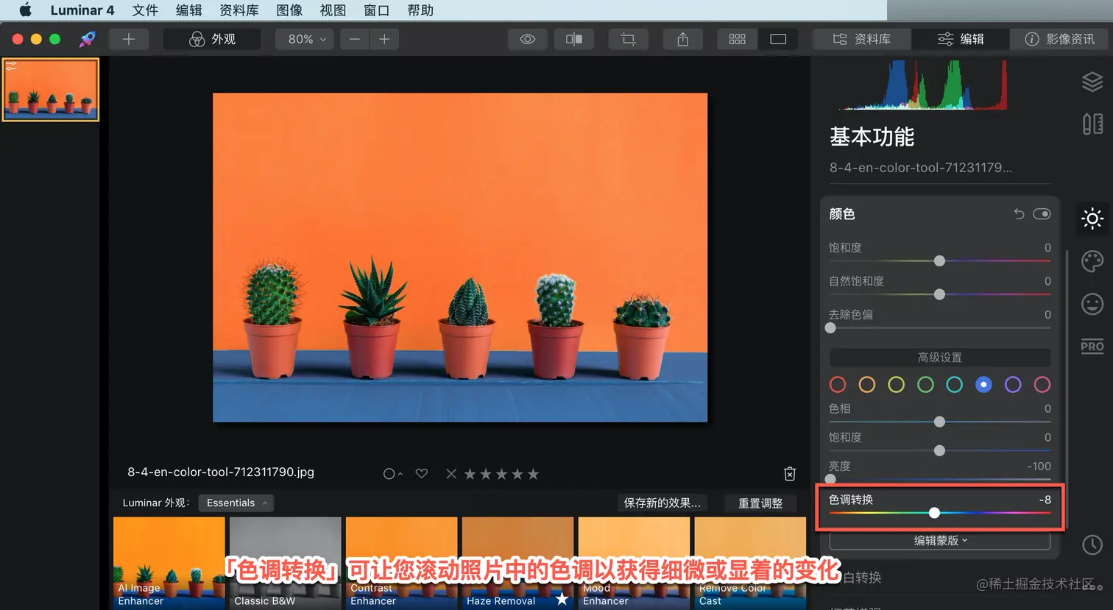Apply the Contrast Enhancer look
Screen dimensions: 1113x610
[x=402, y=563]
